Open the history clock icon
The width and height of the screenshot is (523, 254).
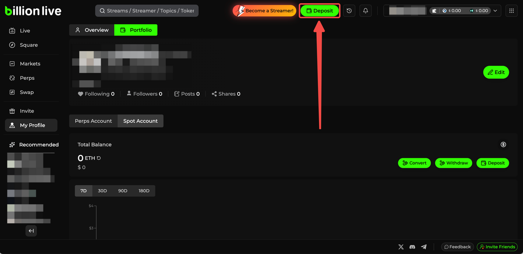(349, 11)
